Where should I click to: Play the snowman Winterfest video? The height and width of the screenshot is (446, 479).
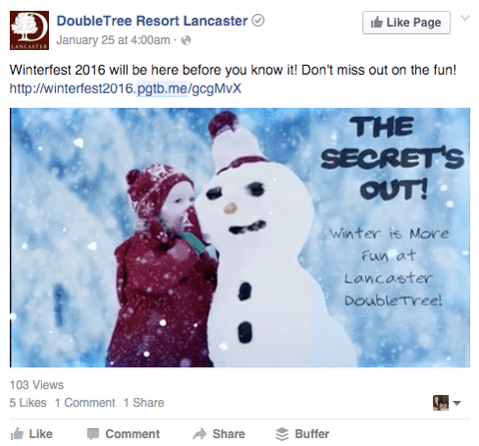[239, 237]
